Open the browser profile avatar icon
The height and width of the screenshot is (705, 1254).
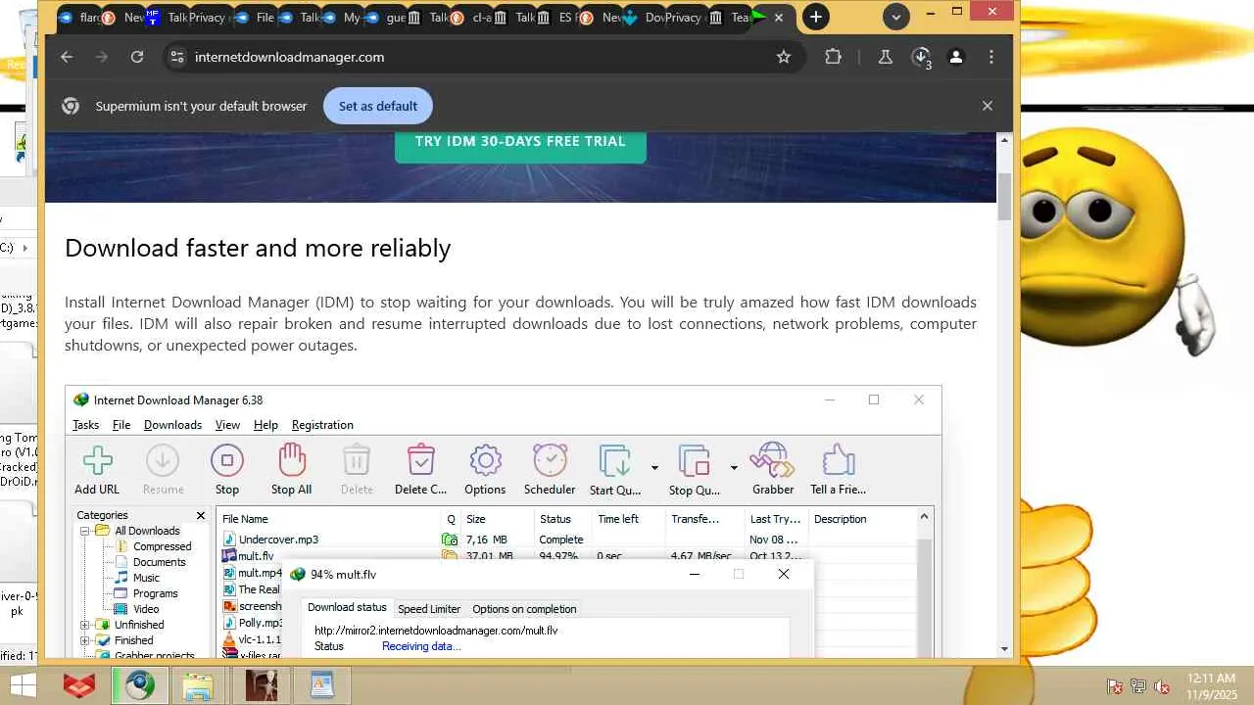tap(956, 57)
